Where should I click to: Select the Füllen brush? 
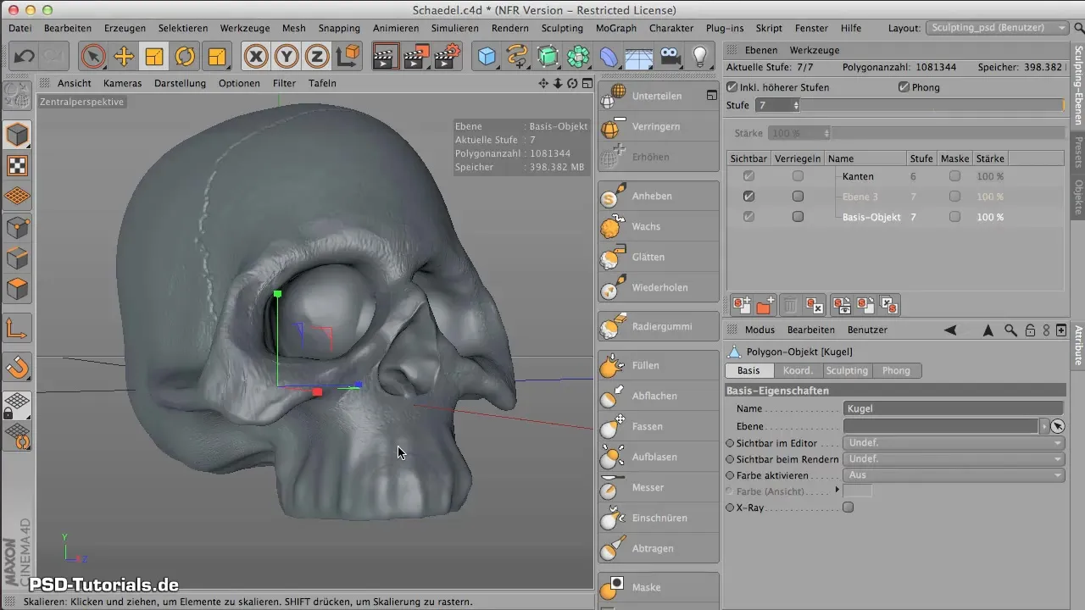(658, 365)
